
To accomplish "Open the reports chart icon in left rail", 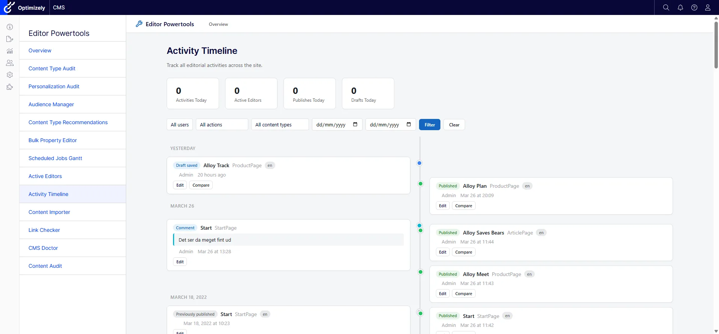I will click(10, 51).
